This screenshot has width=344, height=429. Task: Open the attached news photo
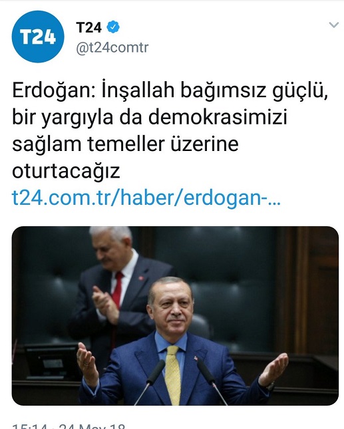point(175,316)
